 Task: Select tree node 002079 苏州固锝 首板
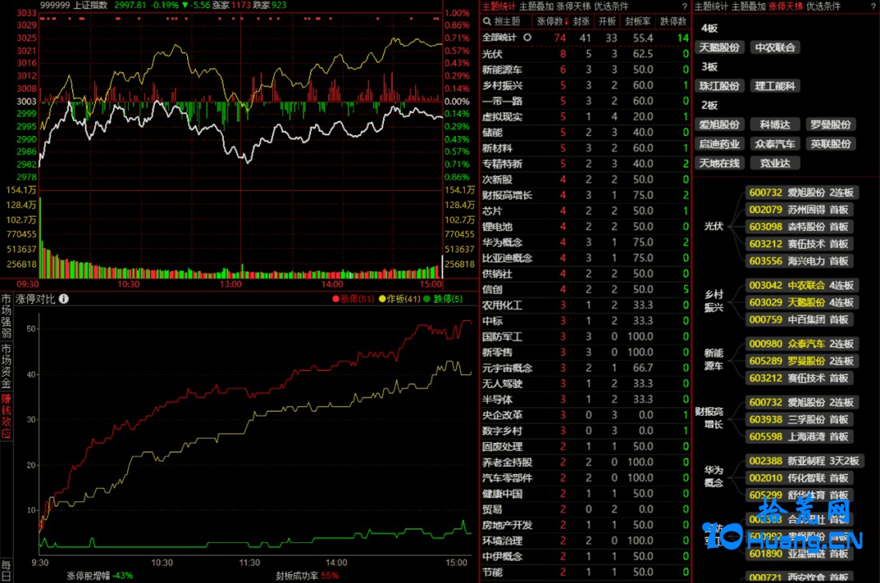click(799, 210)
